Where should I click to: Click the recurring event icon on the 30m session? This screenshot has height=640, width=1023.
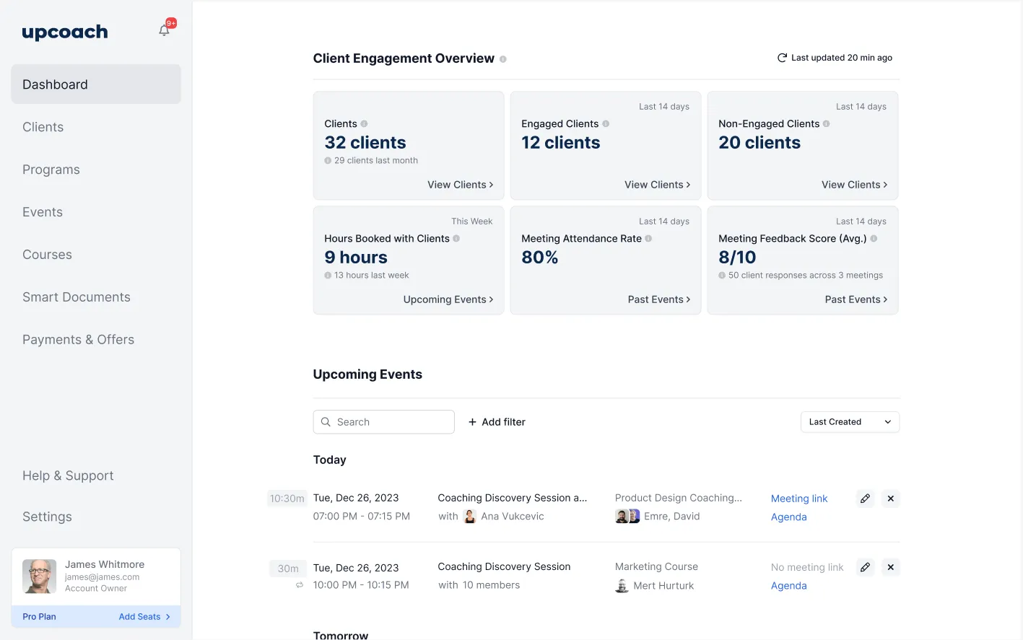[x=299, y=585]
